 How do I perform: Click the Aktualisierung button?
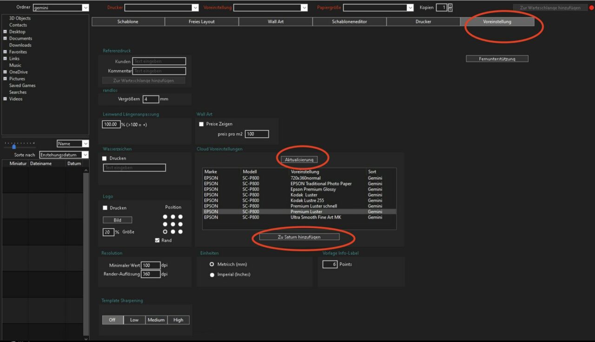[299, 160]
